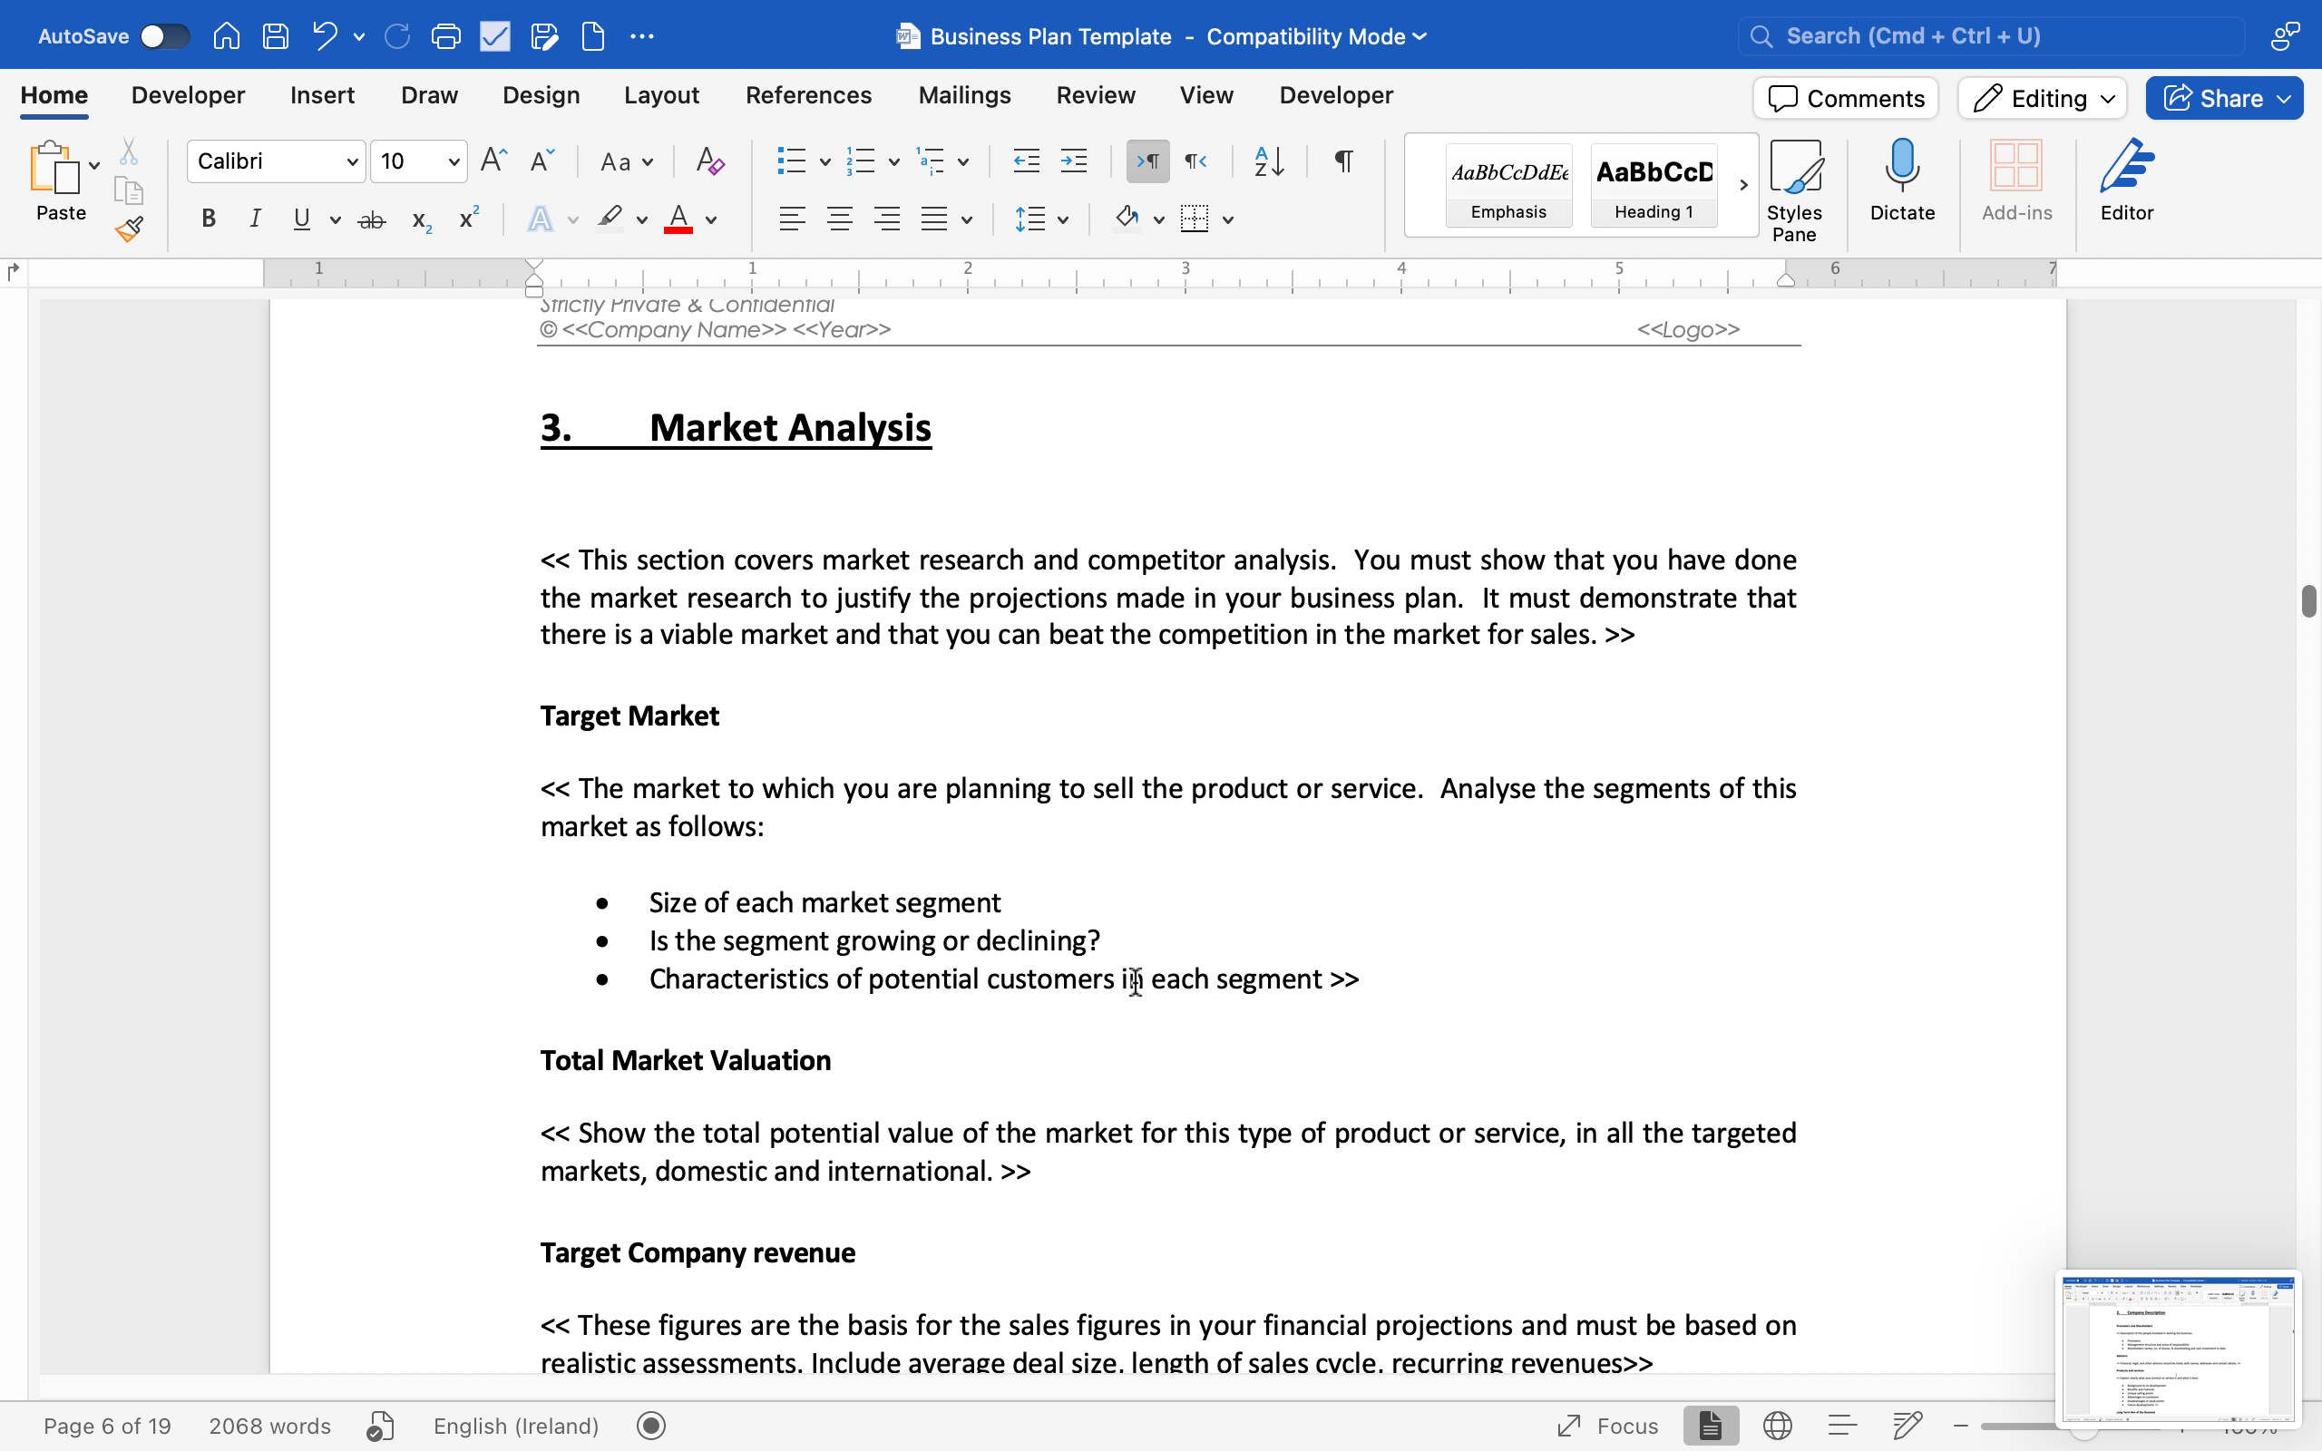This screenshot has height=1451, width=2322.
Task: Click the Increase Indent icon
Action: 1073,161
